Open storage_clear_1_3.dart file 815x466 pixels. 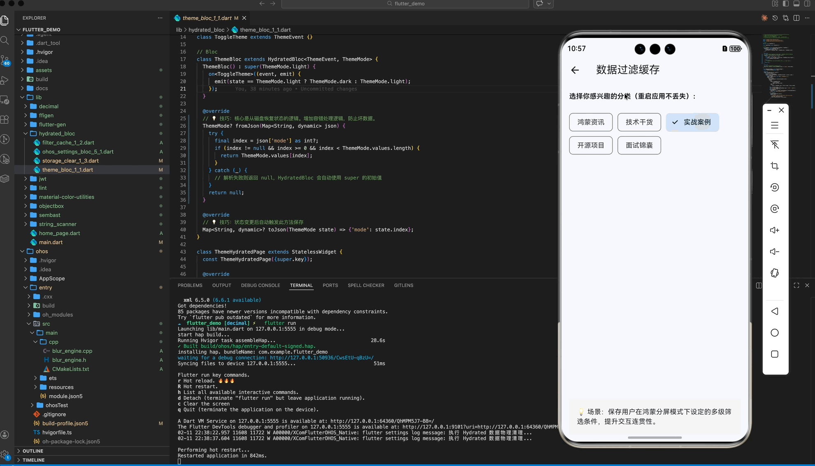tap(70, 161)
